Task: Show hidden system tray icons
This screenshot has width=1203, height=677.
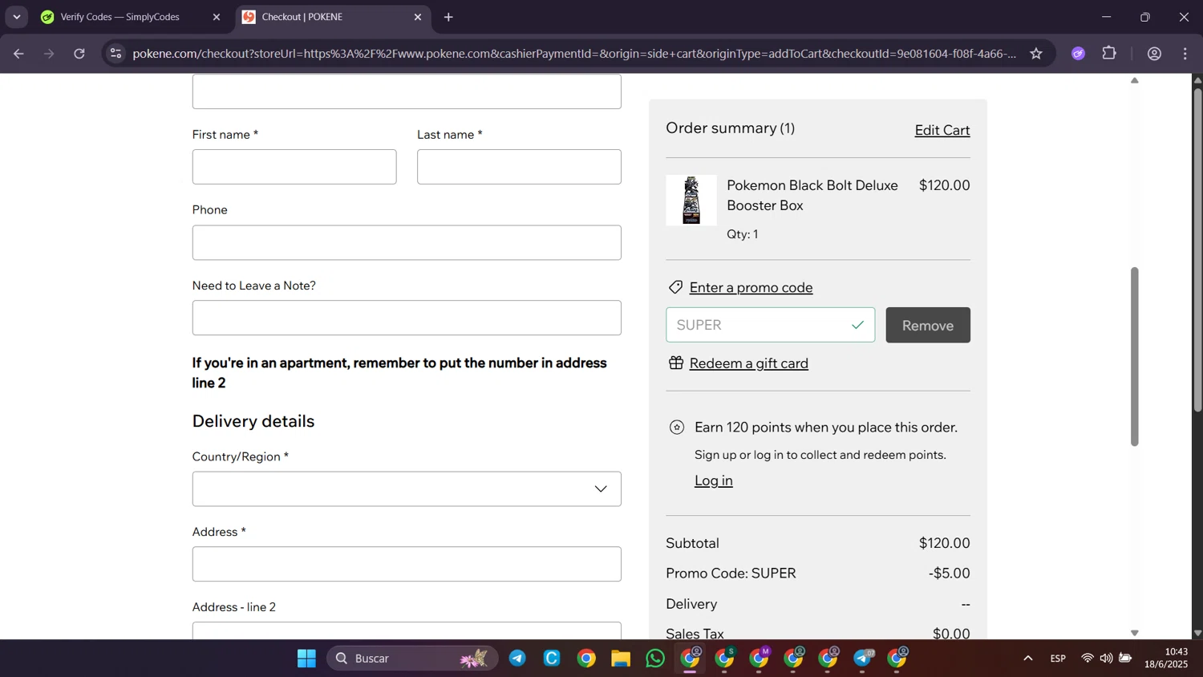Action: click(1027, 659)
